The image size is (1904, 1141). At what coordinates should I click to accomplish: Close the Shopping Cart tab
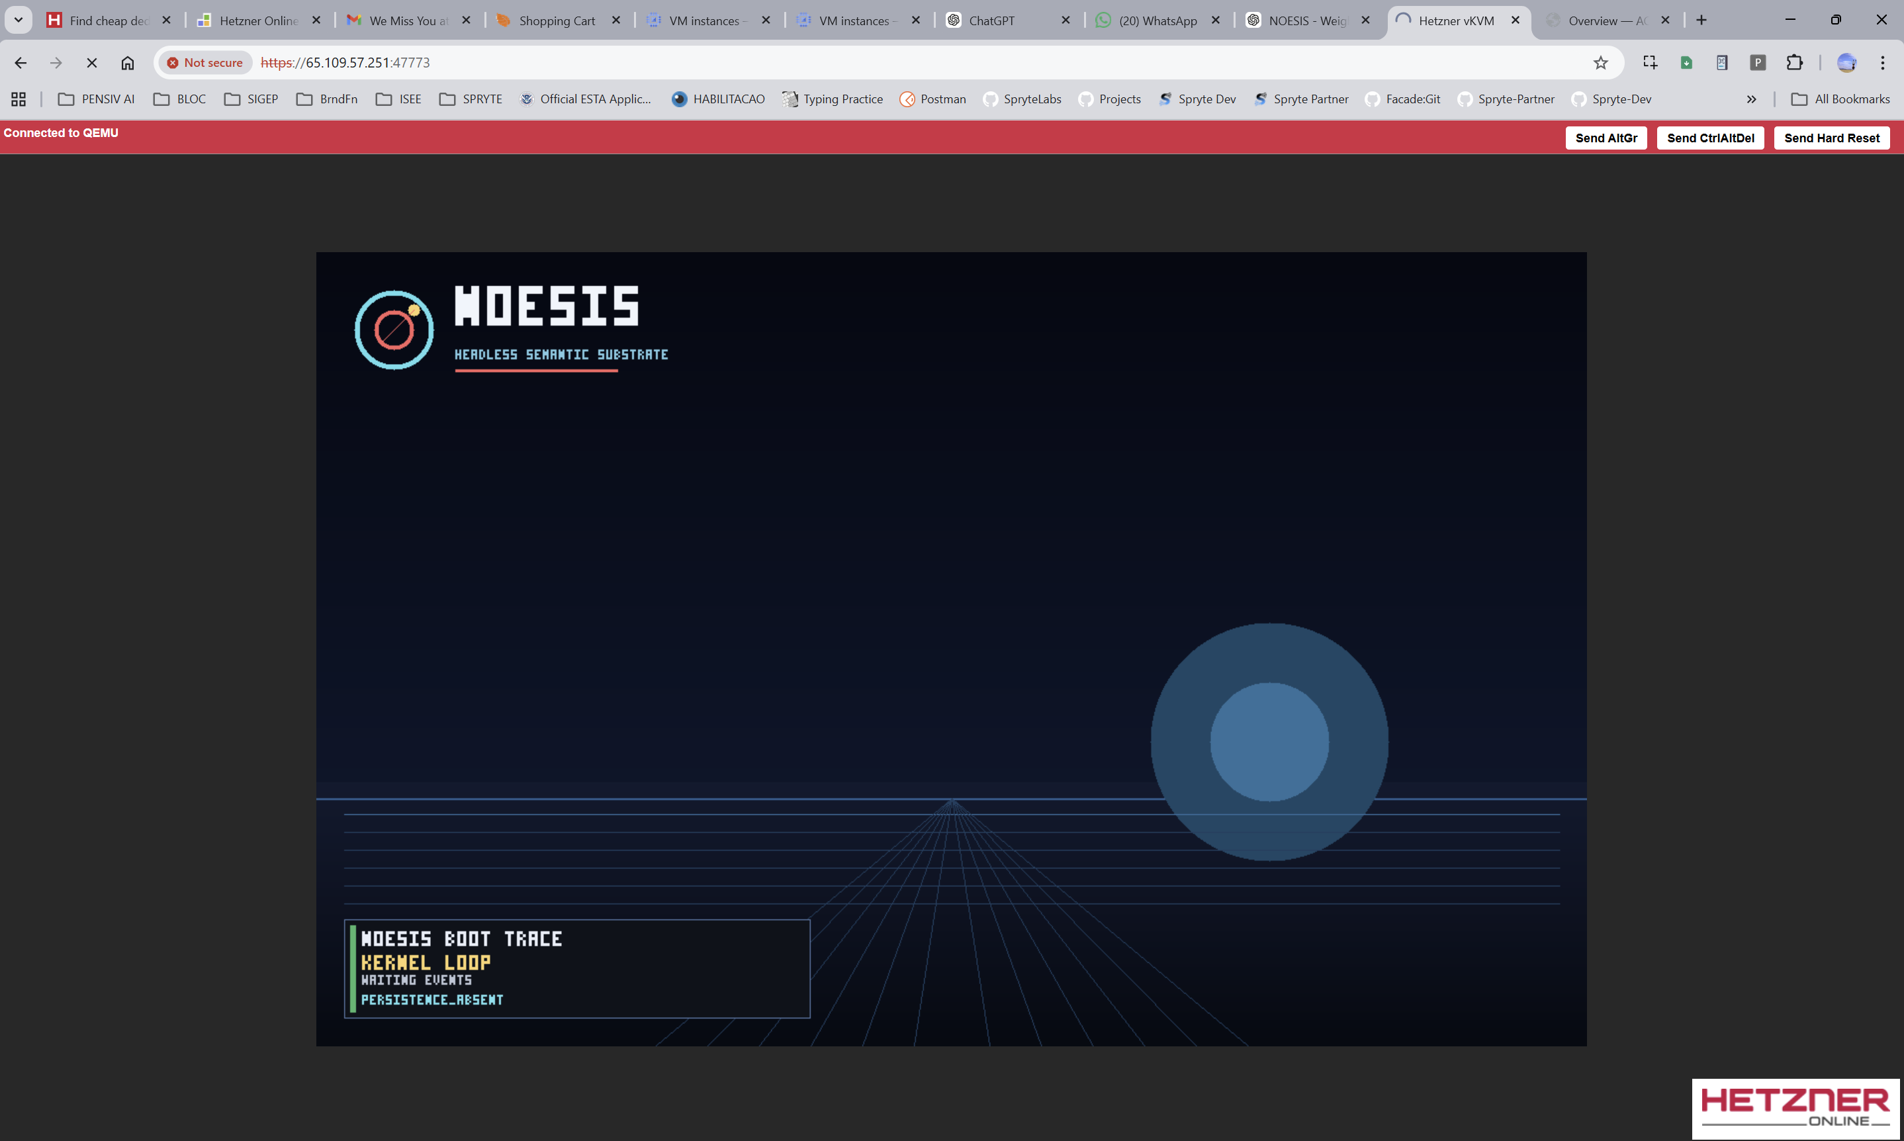615,21
